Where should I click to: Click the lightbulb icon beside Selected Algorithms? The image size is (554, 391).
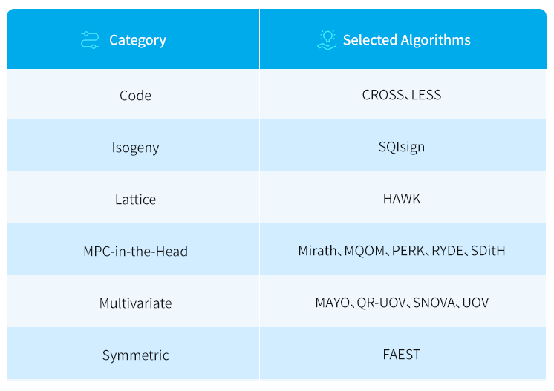(327, 39)
